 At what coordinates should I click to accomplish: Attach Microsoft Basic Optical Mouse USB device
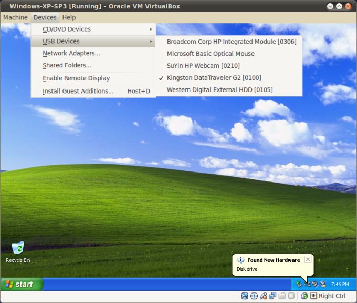coord(229,54)
